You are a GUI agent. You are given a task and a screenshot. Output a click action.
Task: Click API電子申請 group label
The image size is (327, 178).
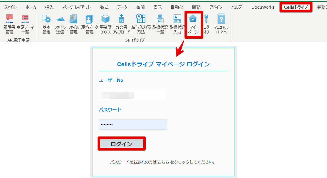point(18,40)
